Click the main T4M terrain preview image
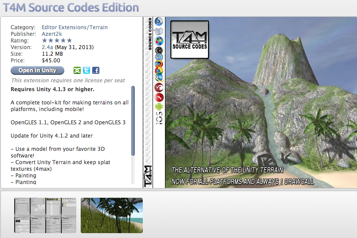This screenshot has width=357, height=238. pyautogui.click(x=261, y=102)
